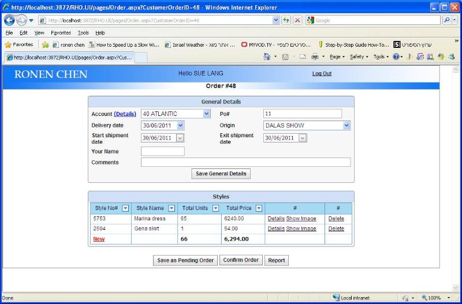Open Details for Gena skirt row
The height and width of the screenshot is (304, 462).
click(x=276, y=228)
